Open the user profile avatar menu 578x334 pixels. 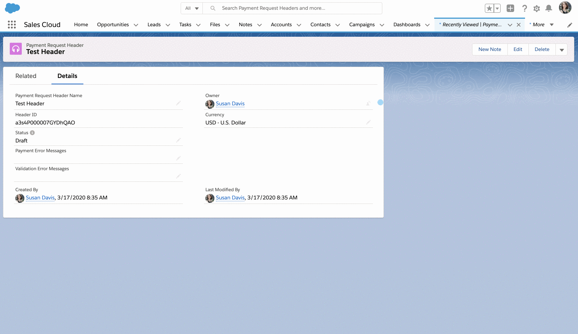[x=565, y=7]
